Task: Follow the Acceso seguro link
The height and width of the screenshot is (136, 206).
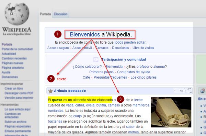Action: click(58, 48)
